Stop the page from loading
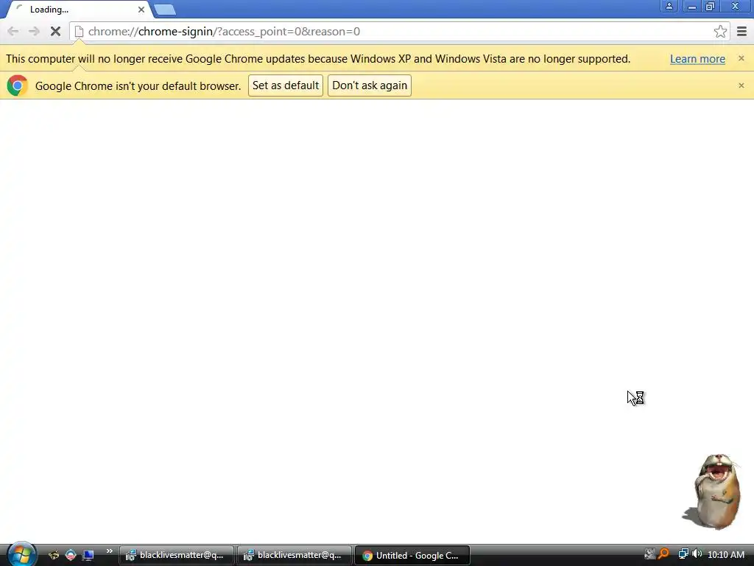 click(55, 32)
